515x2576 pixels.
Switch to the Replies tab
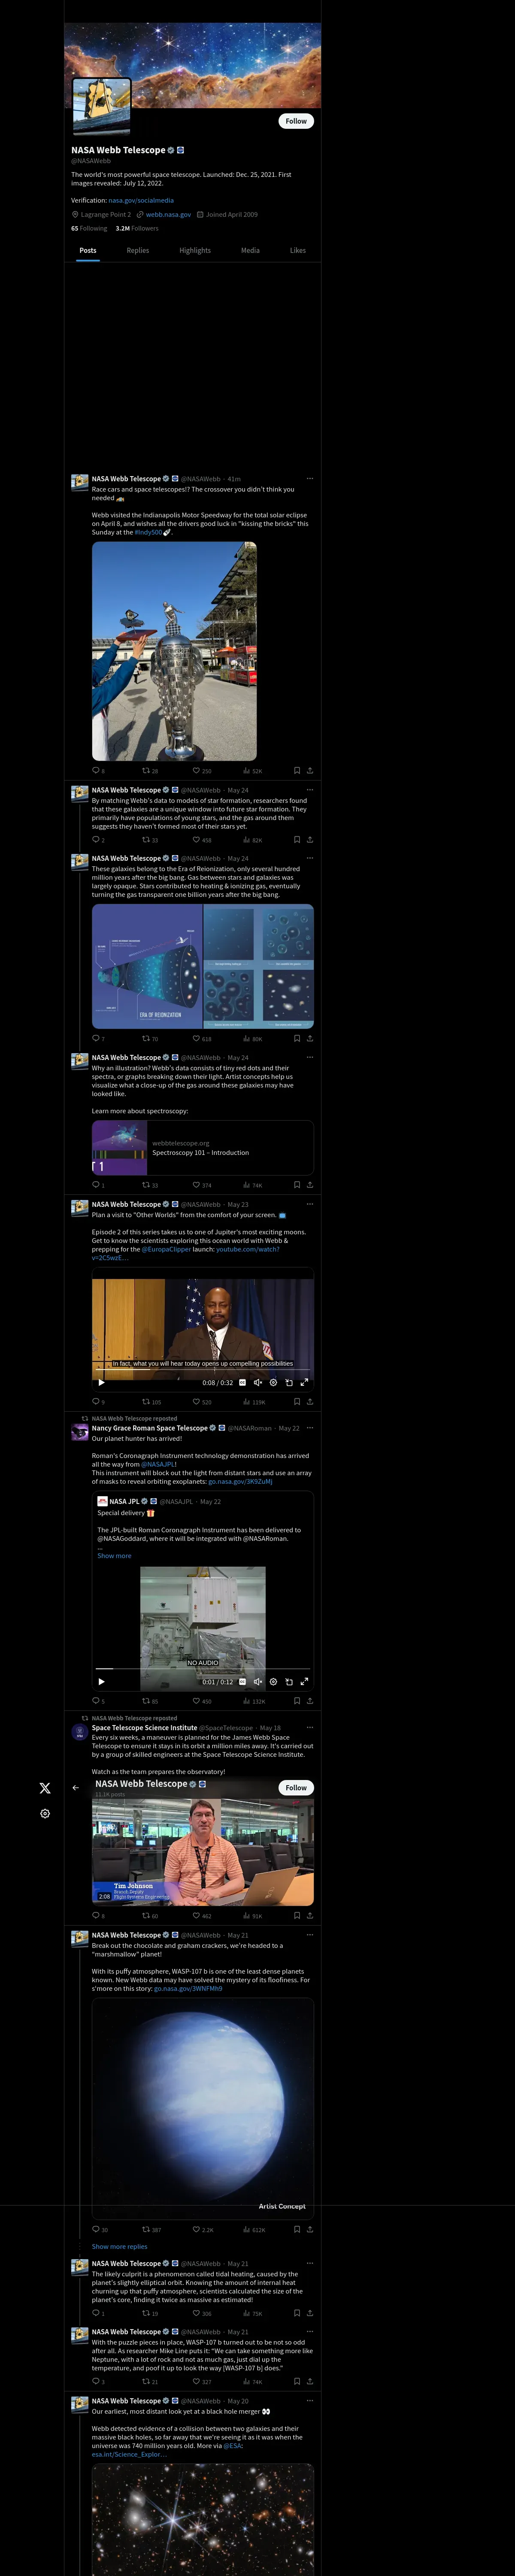138,250
